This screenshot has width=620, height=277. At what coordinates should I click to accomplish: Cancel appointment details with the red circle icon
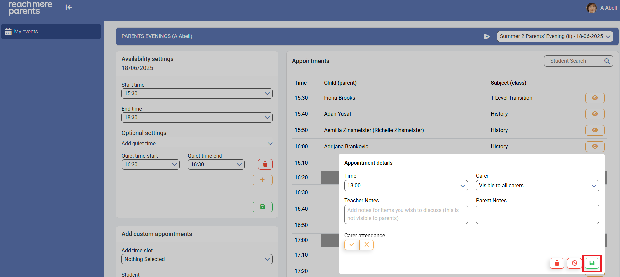click(x=574, y=263)
